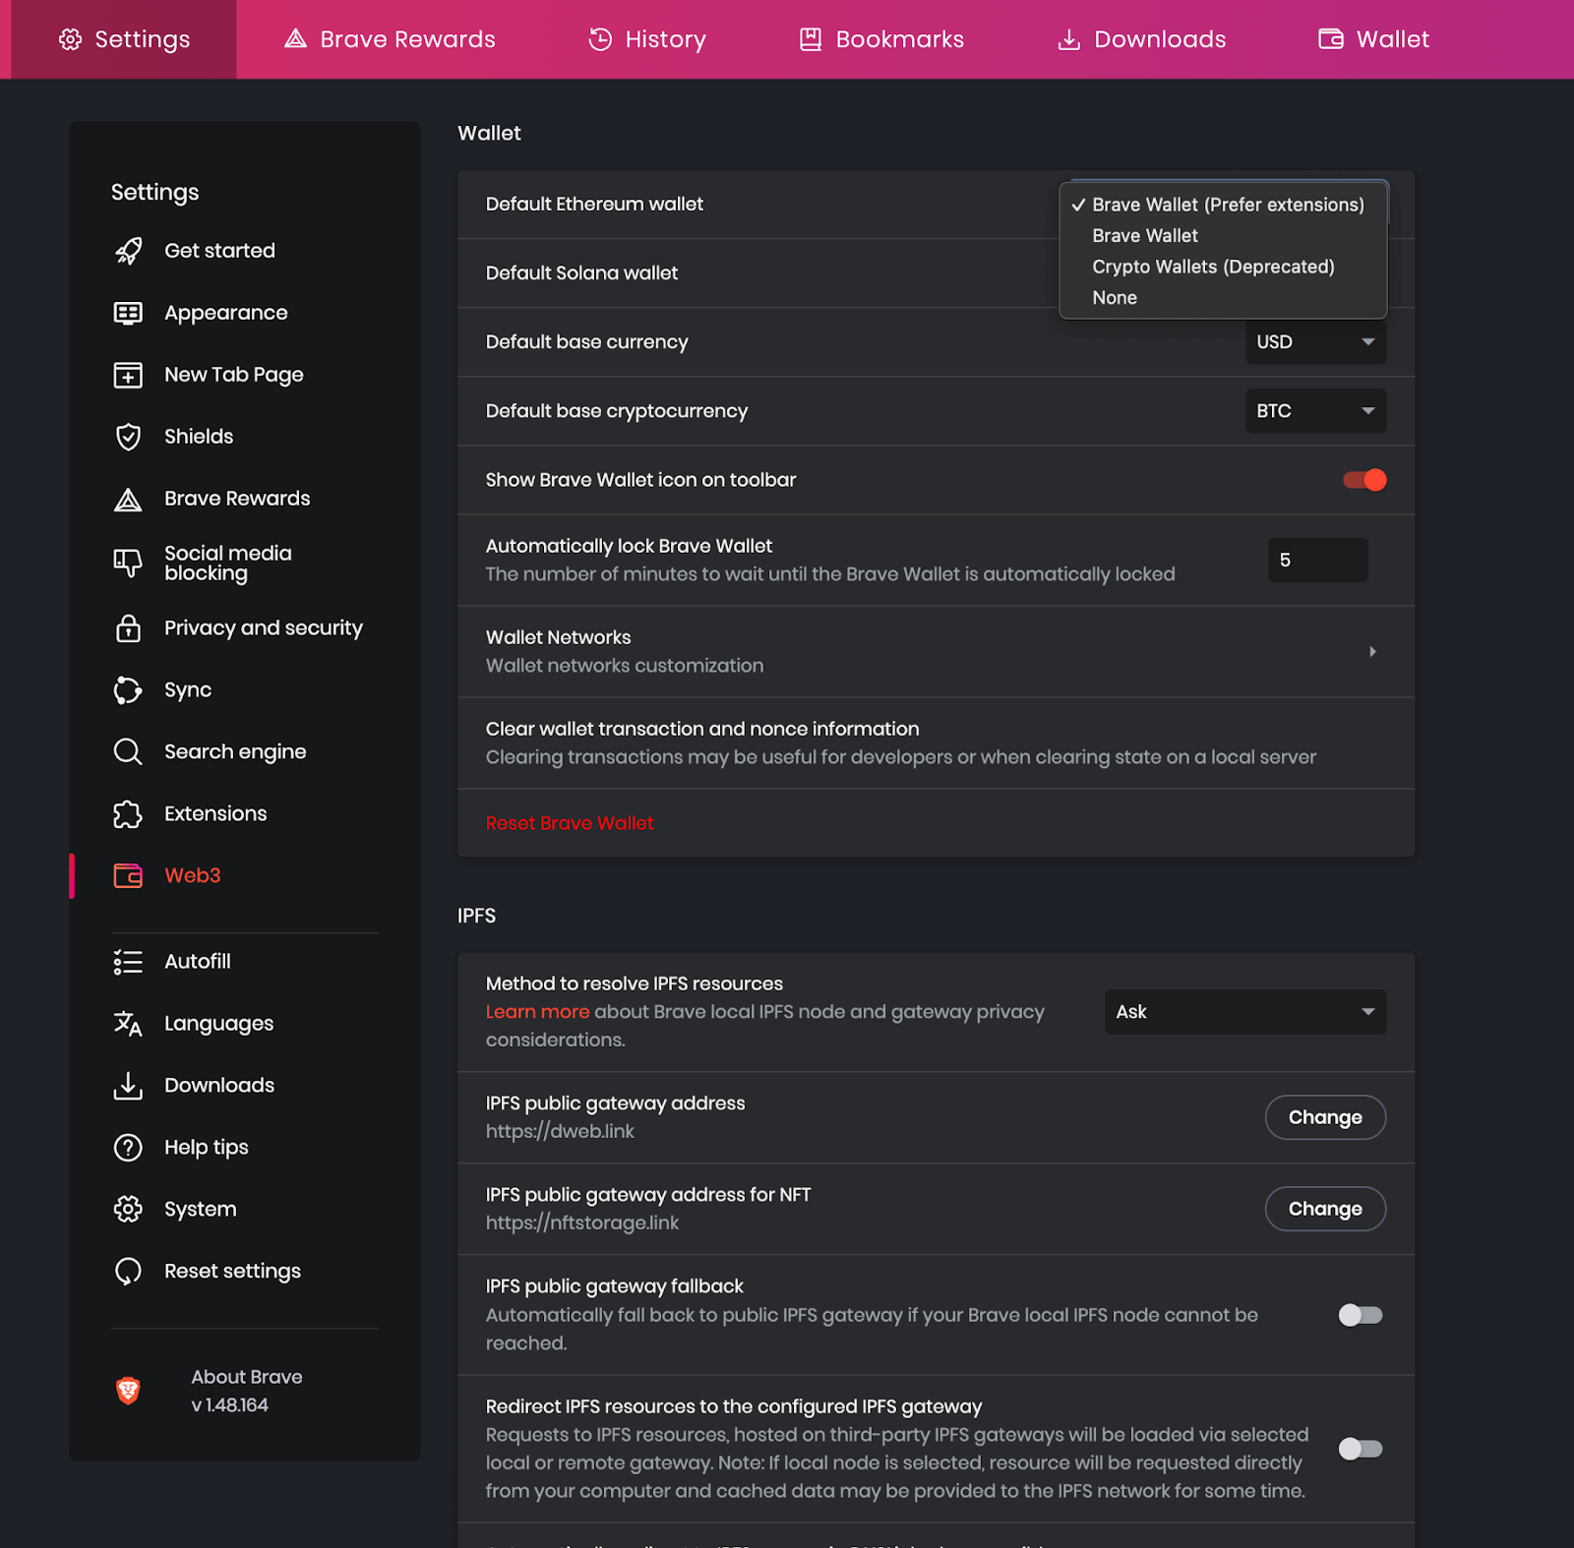Image resolution: width=1574 pixels, height=1548 pixels.
Task: Open the History menu item
Action: coord(646,39)
